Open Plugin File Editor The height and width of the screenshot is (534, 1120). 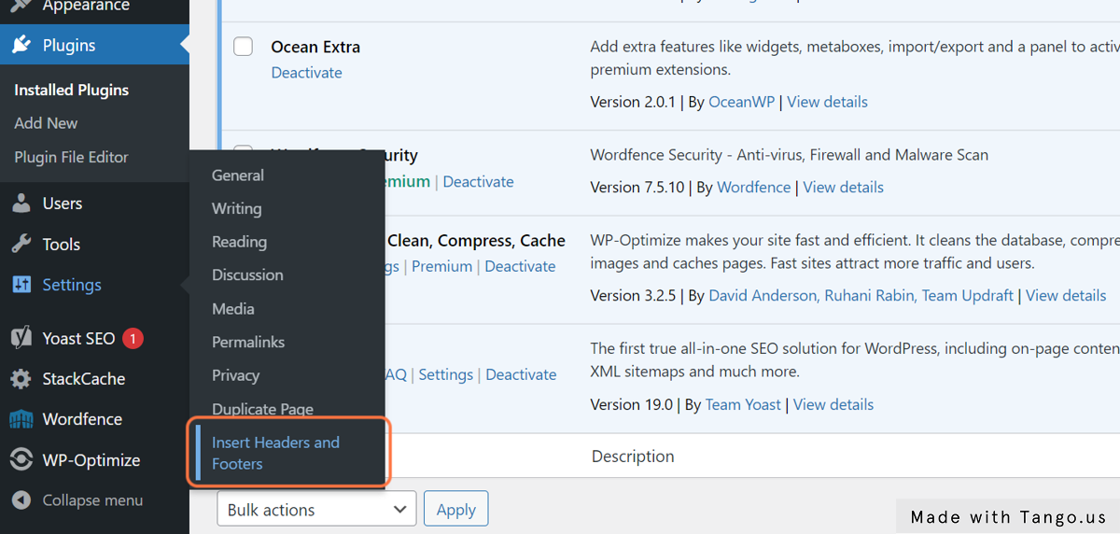click(71, 157)
